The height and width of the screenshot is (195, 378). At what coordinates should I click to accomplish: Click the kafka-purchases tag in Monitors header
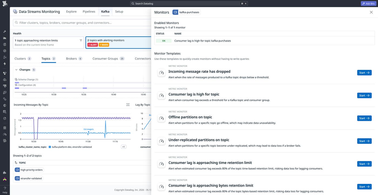(186, 12)
